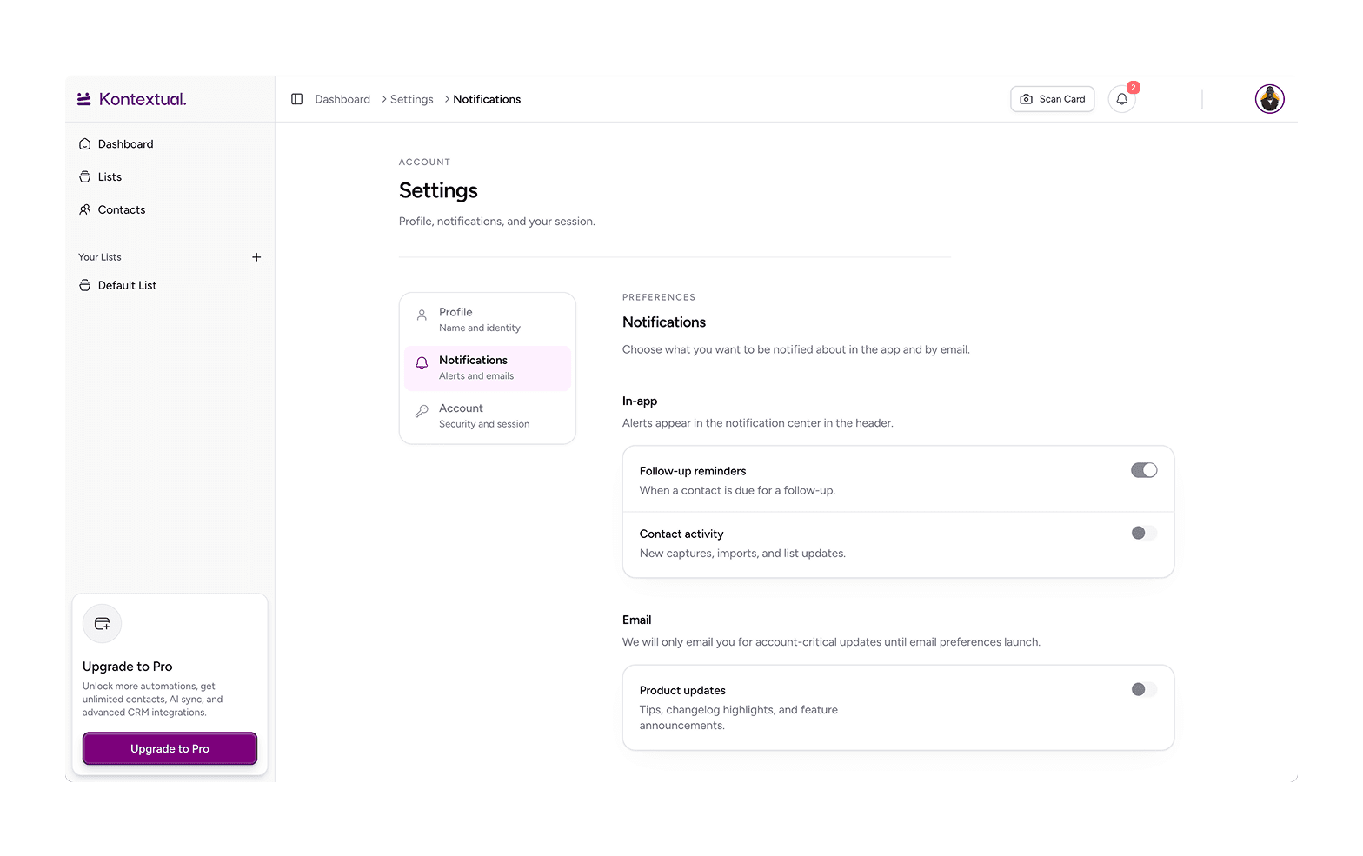
Task: Turn on the Product updates email toggle
Action: click(1144, 689)
